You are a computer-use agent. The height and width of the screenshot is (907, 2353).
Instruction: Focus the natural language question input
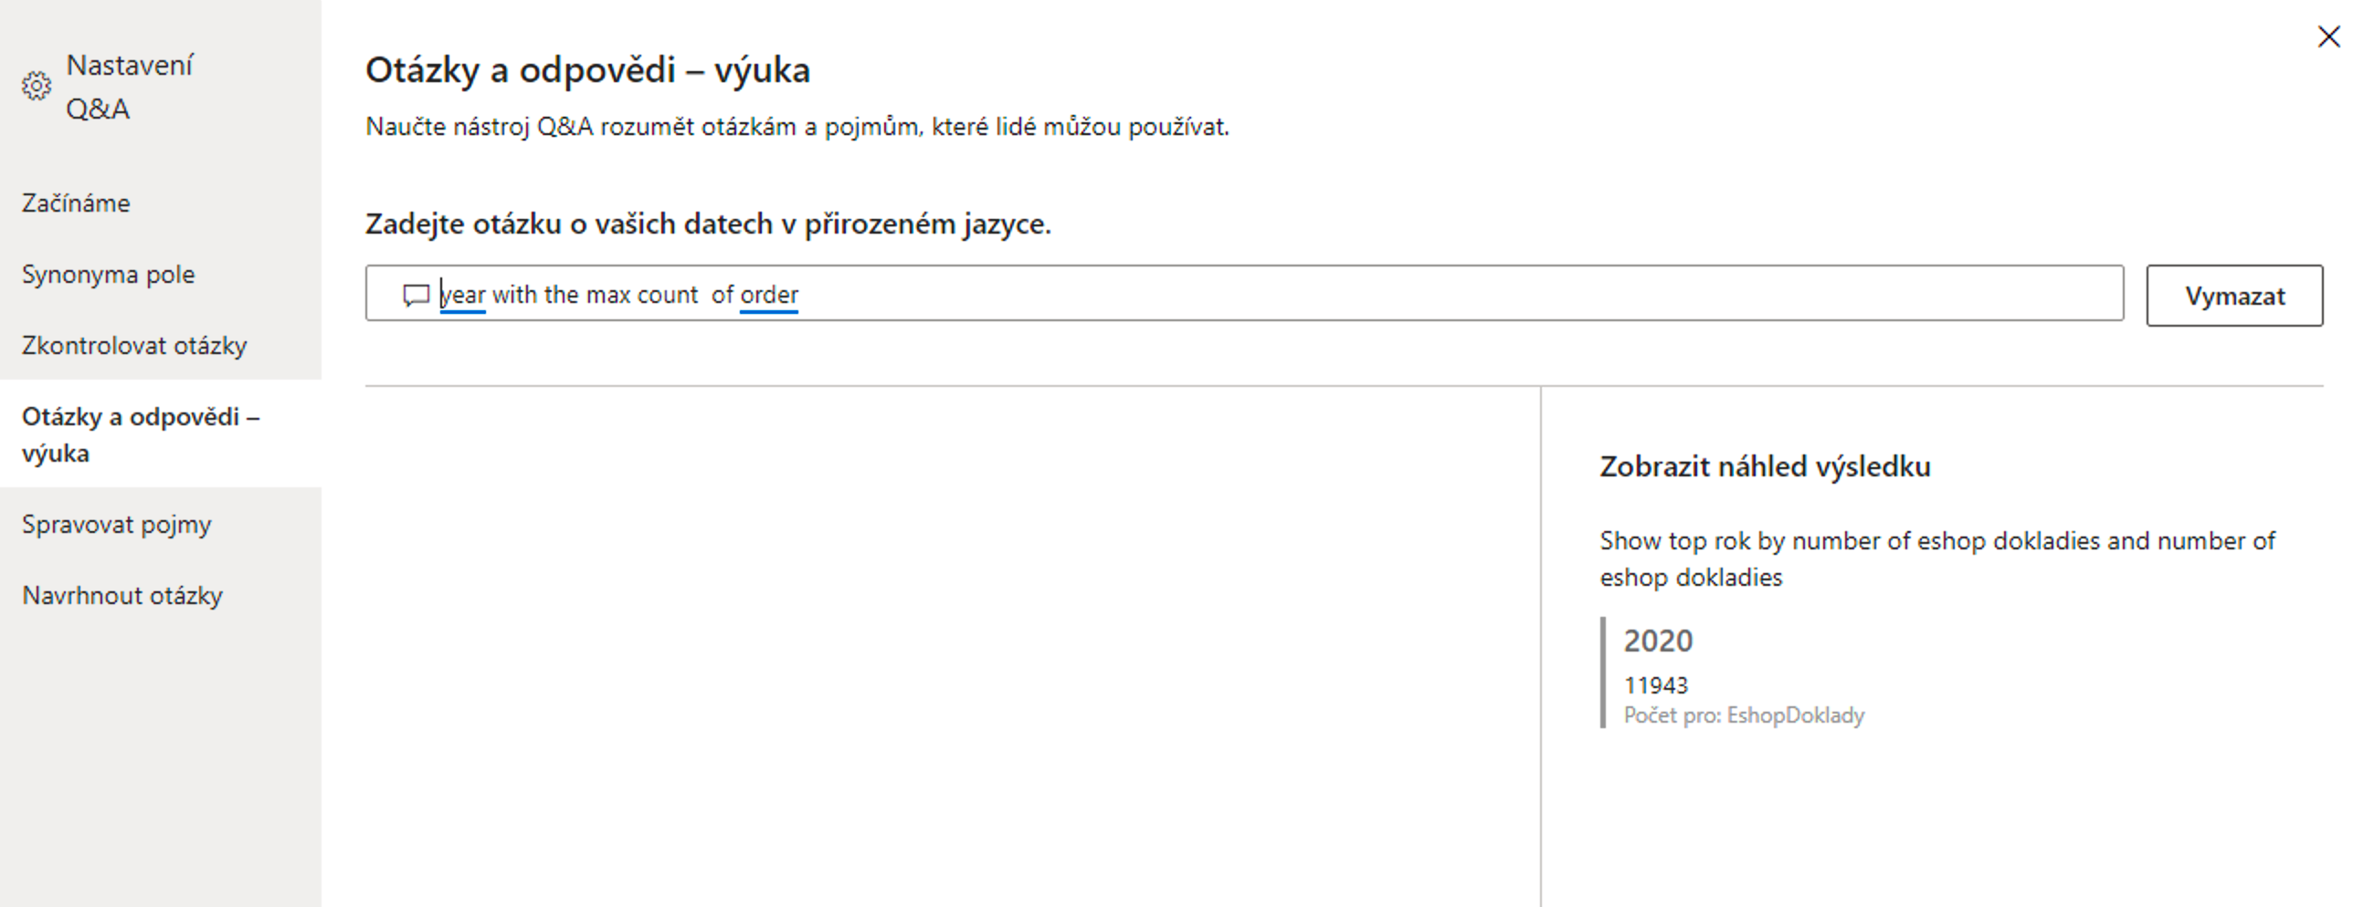1244,293
